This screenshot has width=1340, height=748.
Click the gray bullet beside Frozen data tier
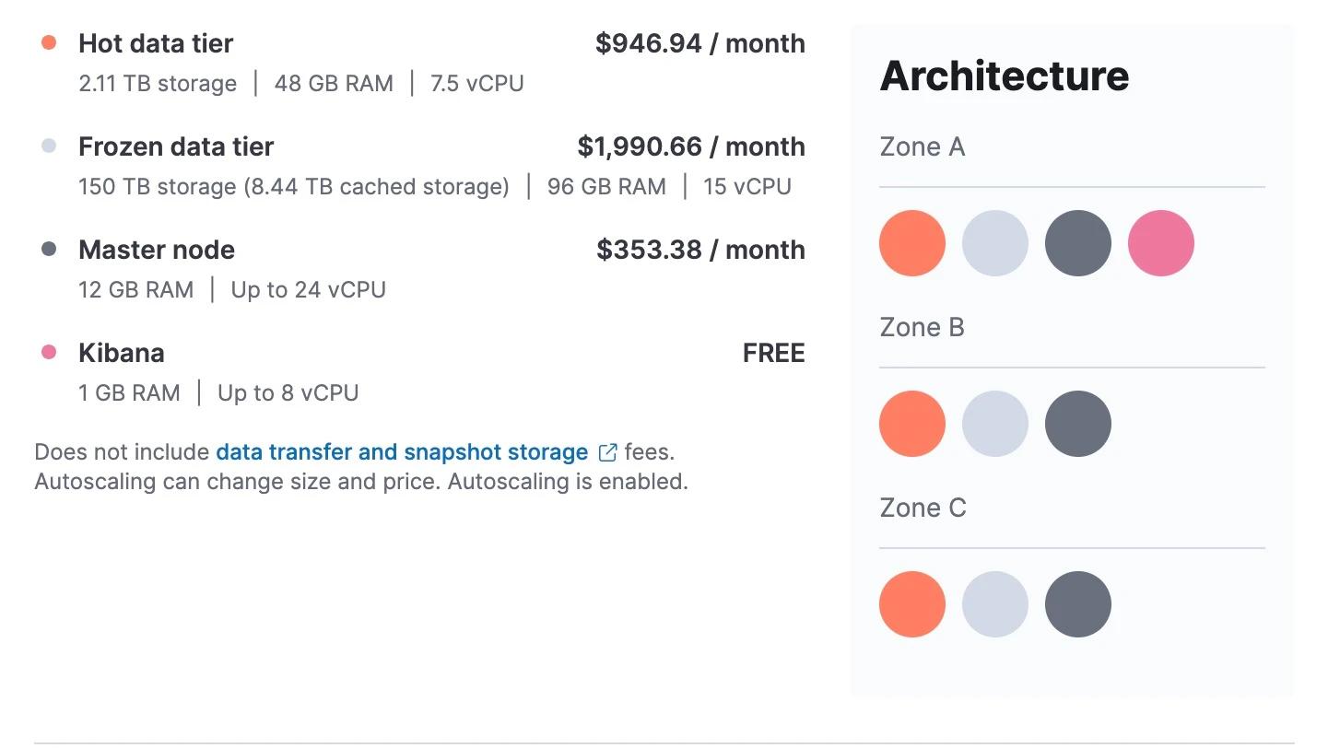point(48,145)
